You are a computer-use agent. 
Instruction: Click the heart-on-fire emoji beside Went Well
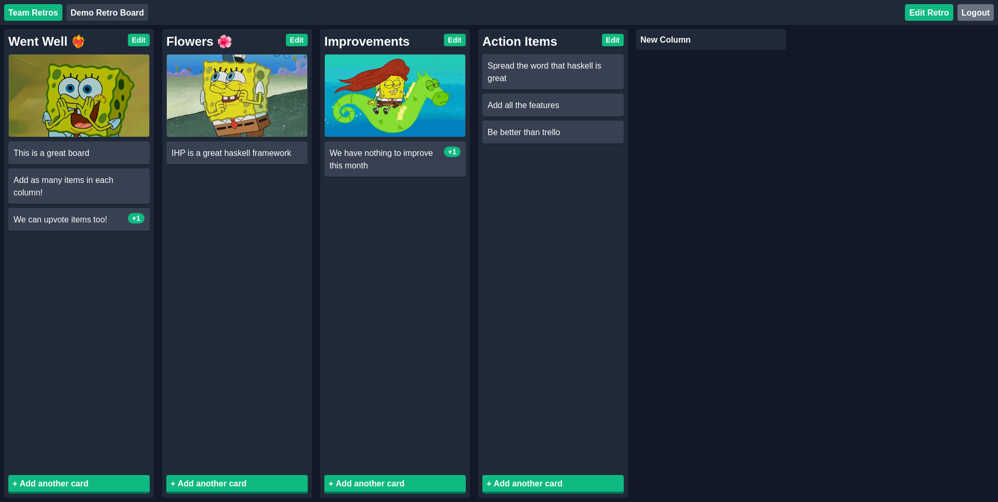pyautogui.click(x=78, y=42)
